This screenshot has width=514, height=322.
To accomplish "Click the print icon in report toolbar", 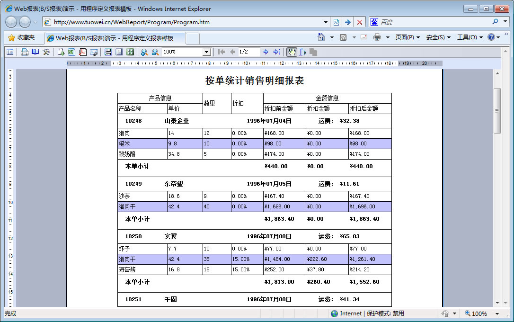I will pos(24,52).
